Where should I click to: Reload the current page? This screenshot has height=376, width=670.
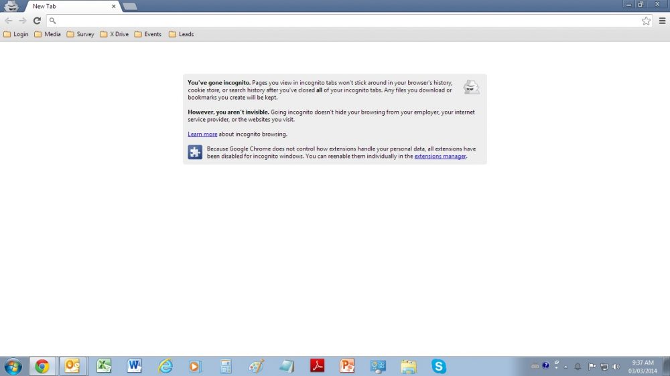click(37, 21)
